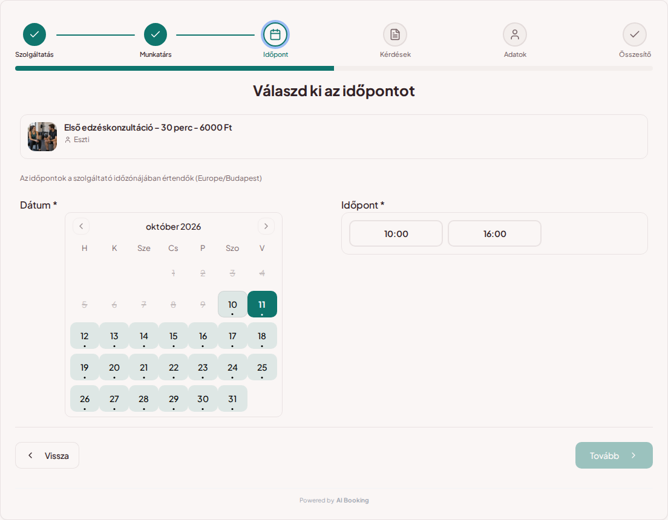The image size is (668, 520).
Task: Select Saturday October 24
Action: (x=232, y=367)
